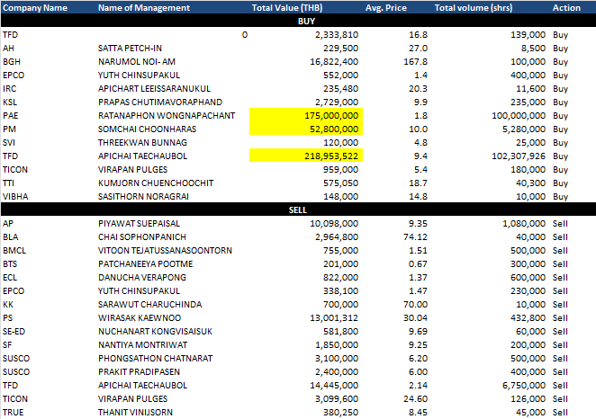
Task: Click APICHART LEEISSARANUKUL cell
Action: click(154, 88)
